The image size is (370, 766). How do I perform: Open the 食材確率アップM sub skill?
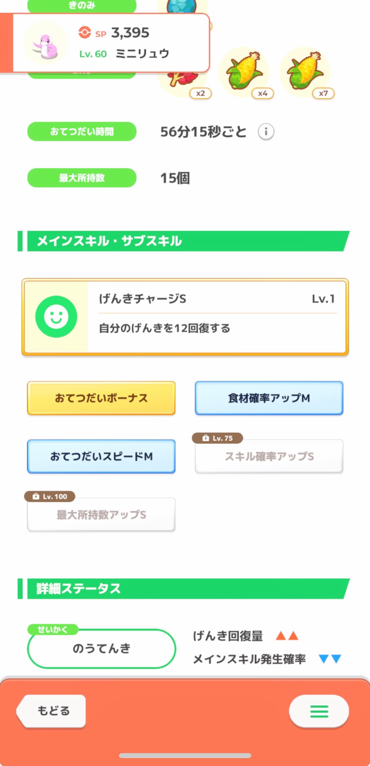(x=269, y=398)
